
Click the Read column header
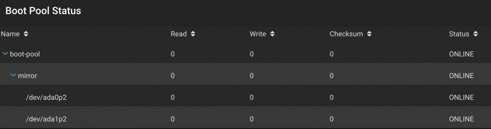[179, 34]
